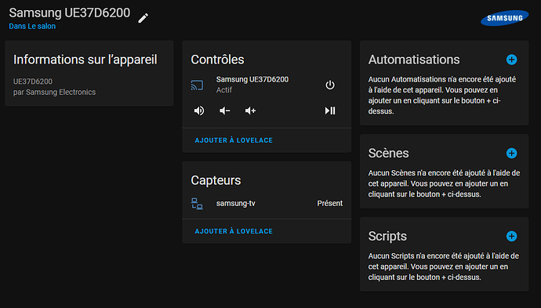
Task: Click the 'Samsung UE37D6200' page title
Action: [x=69, y=13]
